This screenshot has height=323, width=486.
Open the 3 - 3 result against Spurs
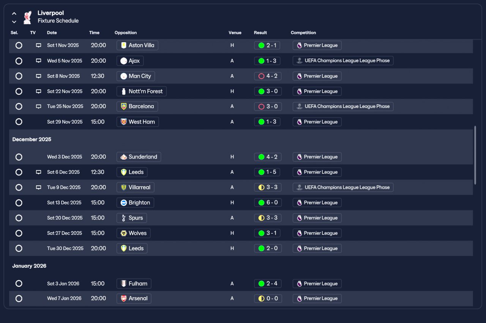[x=268, y=218]
